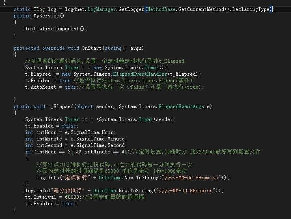291x219 pixels.
Task: Click the ILog type in the log declaration
Action: [39, 9]
